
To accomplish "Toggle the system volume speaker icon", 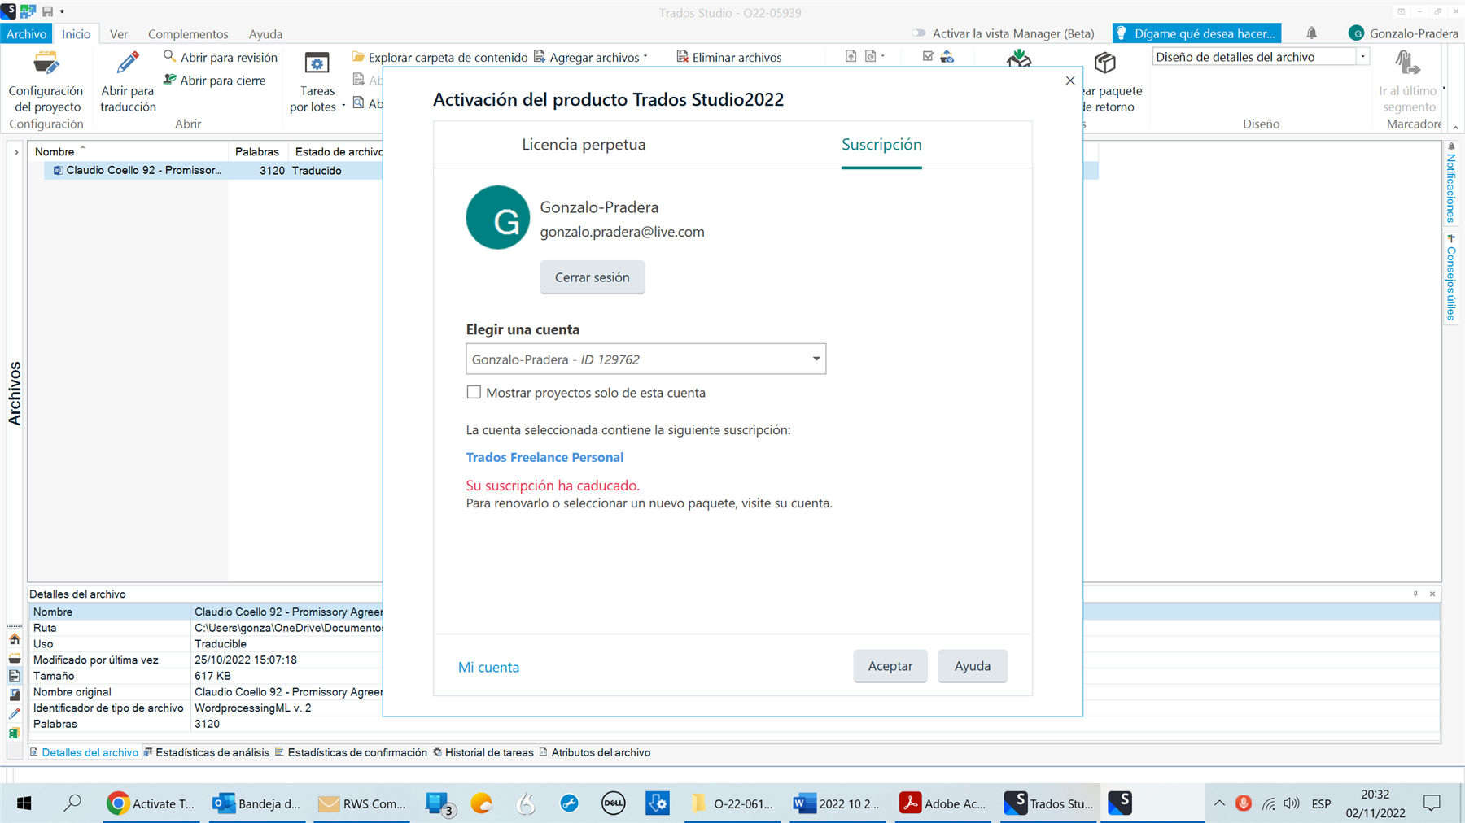I will (x=1291, y=803).
